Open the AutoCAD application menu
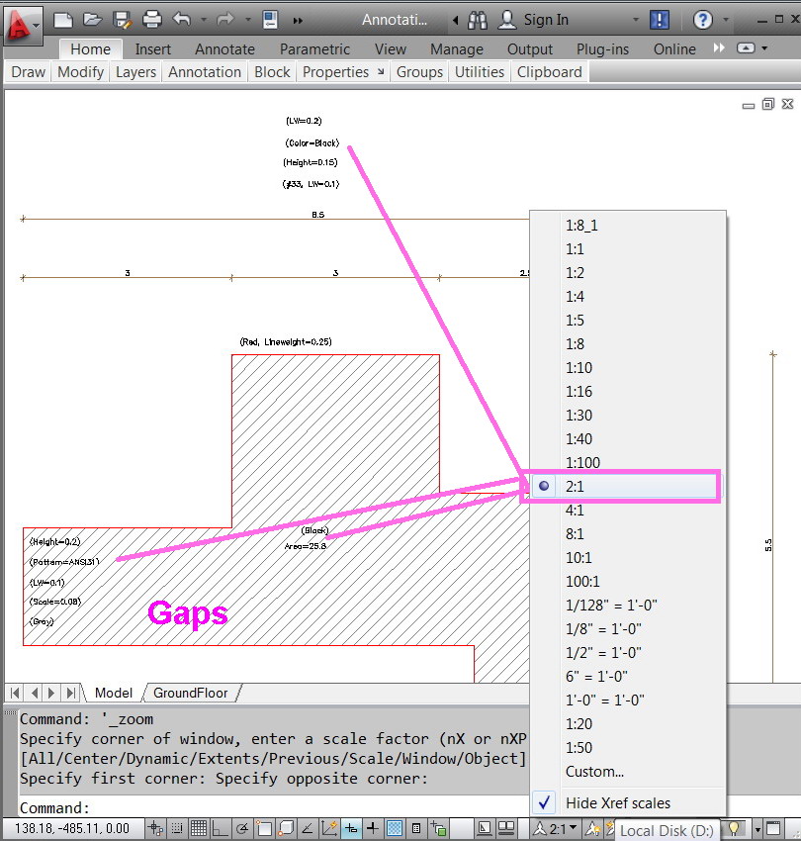Image resolution: width=801 pixels, height=841 pixels. [x=17, y=19]
